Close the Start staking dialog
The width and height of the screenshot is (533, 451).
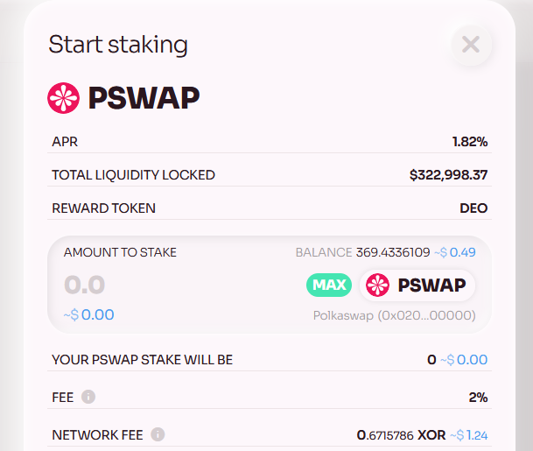pos(471,45)
